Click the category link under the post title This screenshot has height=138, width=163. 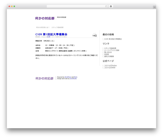[x=49, y=37]
